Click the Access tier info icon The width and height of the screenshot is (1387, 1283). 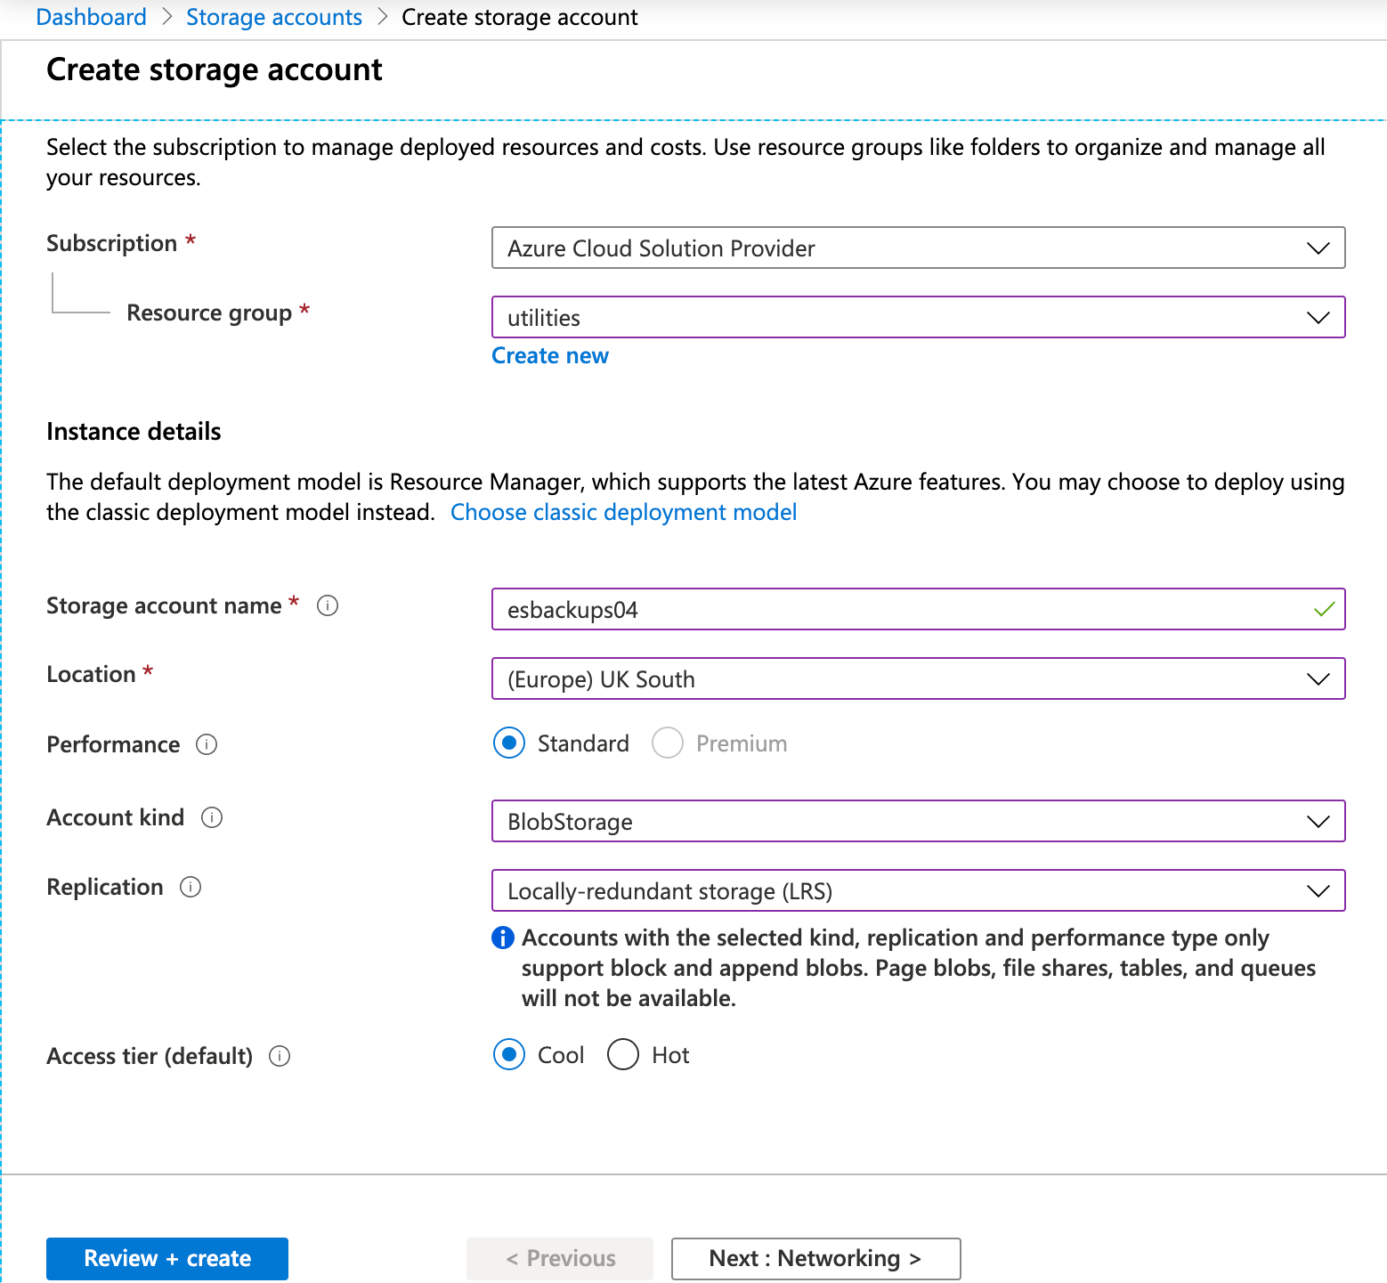[x=280, y=1056]
